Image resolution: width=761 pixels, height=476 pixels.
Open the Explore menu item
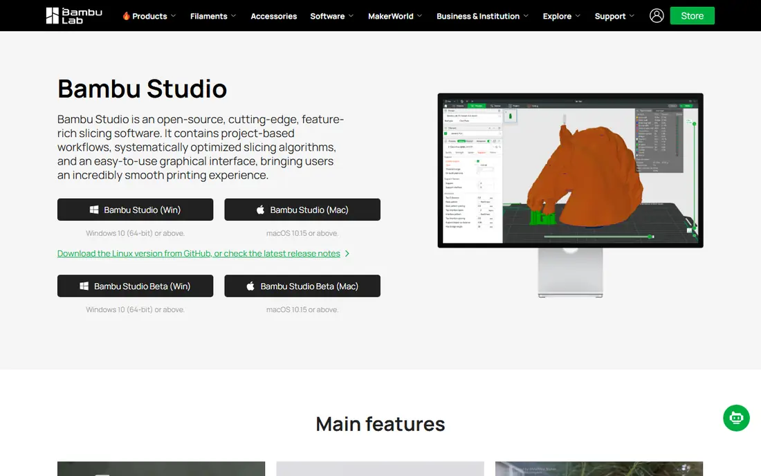tap(557, 16)
